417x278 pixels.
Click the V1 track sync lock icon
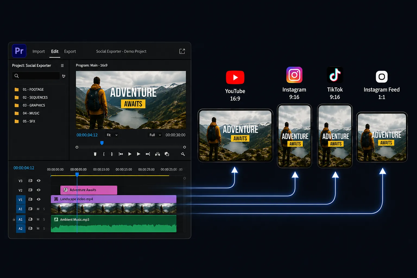30,199
